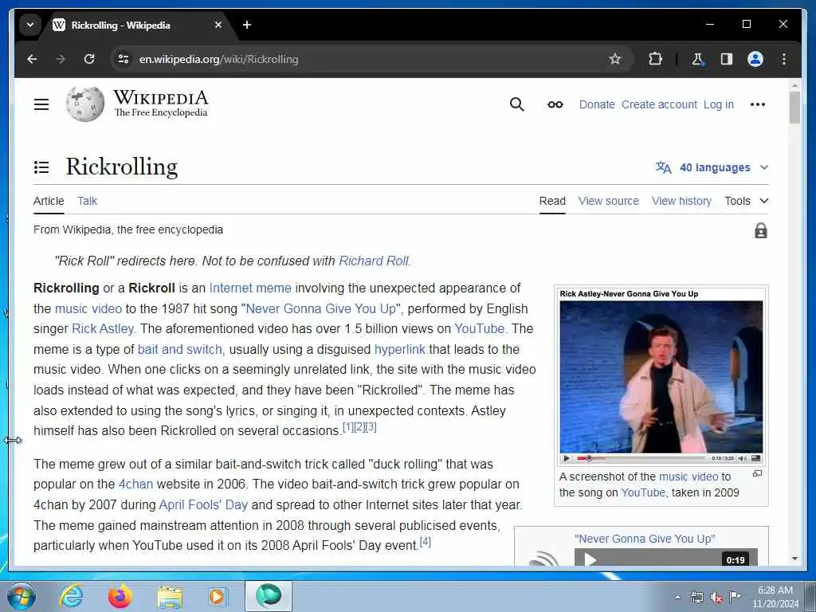The height and width of the screenshot is (612, 816).
Task: Bookmark this page with the star
Action: click(615, 59)
